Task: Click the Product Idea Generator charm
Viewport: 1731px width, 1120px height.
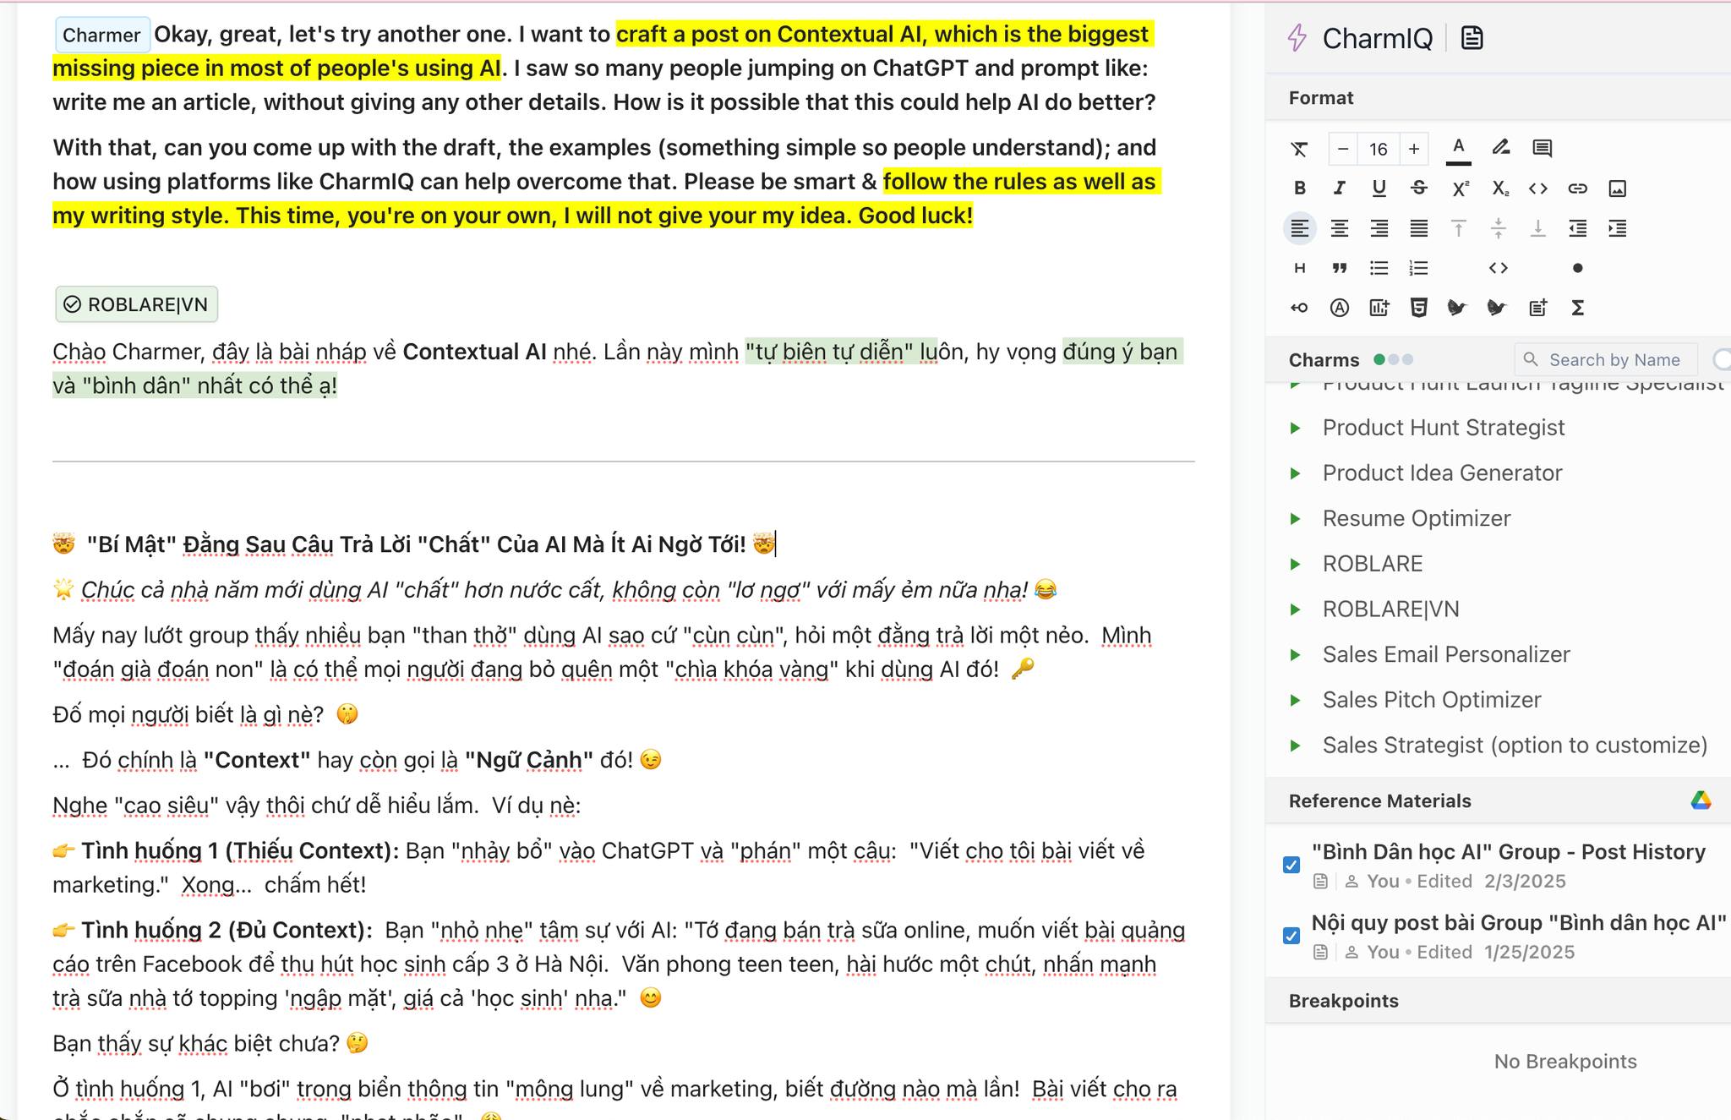Action: [x=1441, y=473]
